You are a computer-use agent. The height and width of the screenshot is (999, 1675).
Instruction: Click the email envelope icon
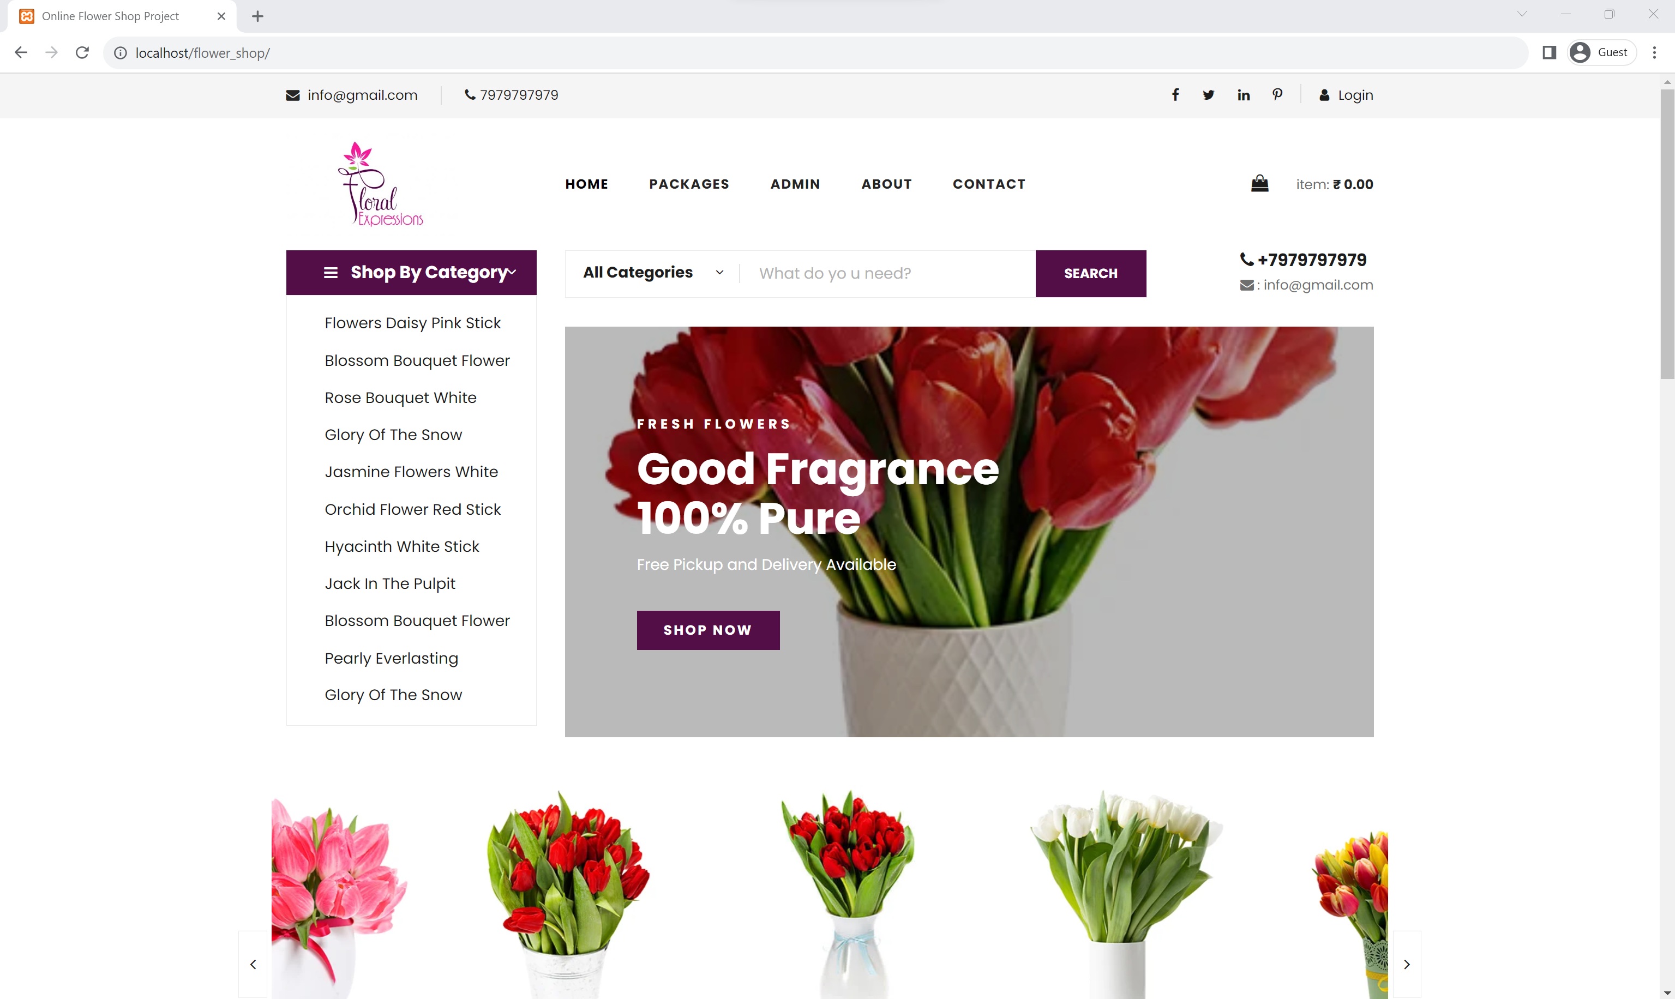click(293, 95)
